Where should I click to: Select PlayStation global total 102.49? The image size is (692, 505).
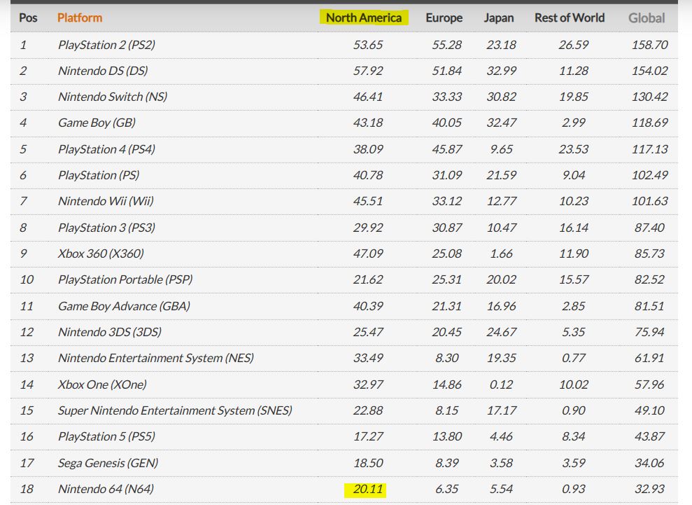click(649, 175)
